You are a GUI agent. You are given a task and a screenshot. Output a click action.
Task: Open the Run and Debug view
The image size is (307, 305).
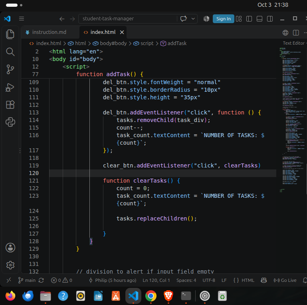(10, 87)
